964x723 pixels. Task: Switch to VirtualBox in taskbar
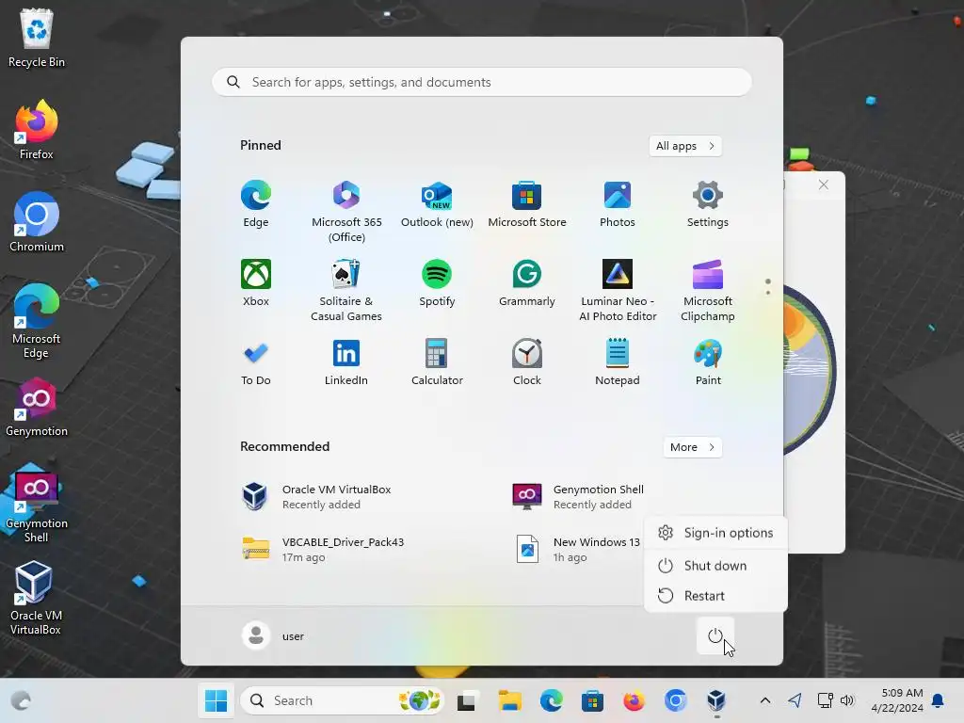click(x=716, y=700)
